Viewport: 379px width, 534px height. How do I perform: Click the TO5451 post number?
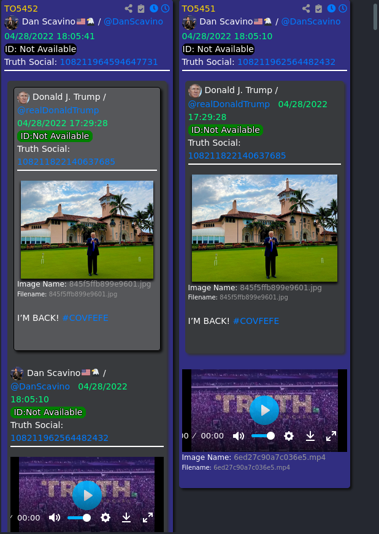tap(199, 9)
